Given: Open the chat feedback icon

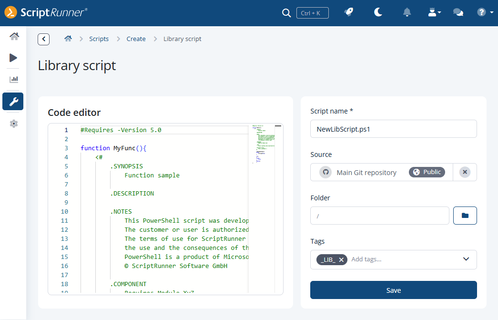Looking at the screenshot, I should (x=458, y=12).
